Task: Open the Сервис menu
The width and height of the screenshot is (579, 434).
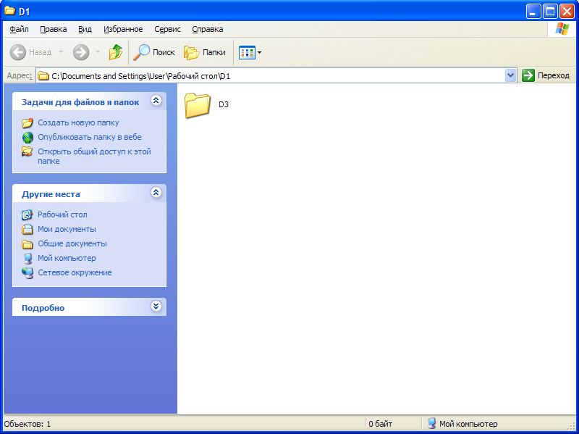Action: pos(167,29)
